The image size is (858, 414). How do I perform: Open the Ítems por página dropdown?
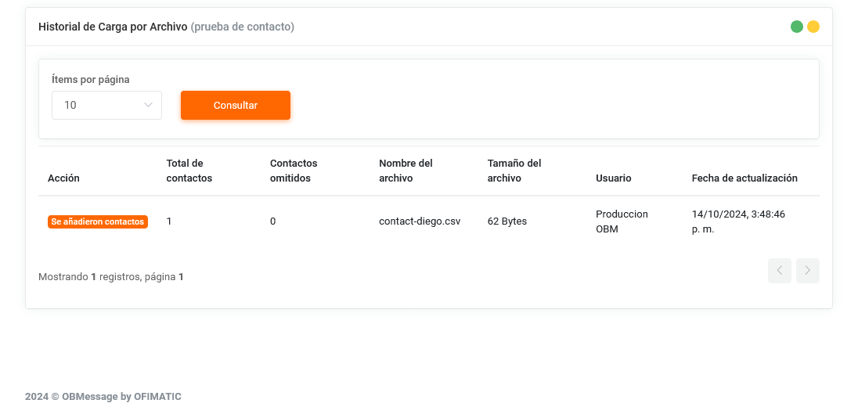coord(106,106)
